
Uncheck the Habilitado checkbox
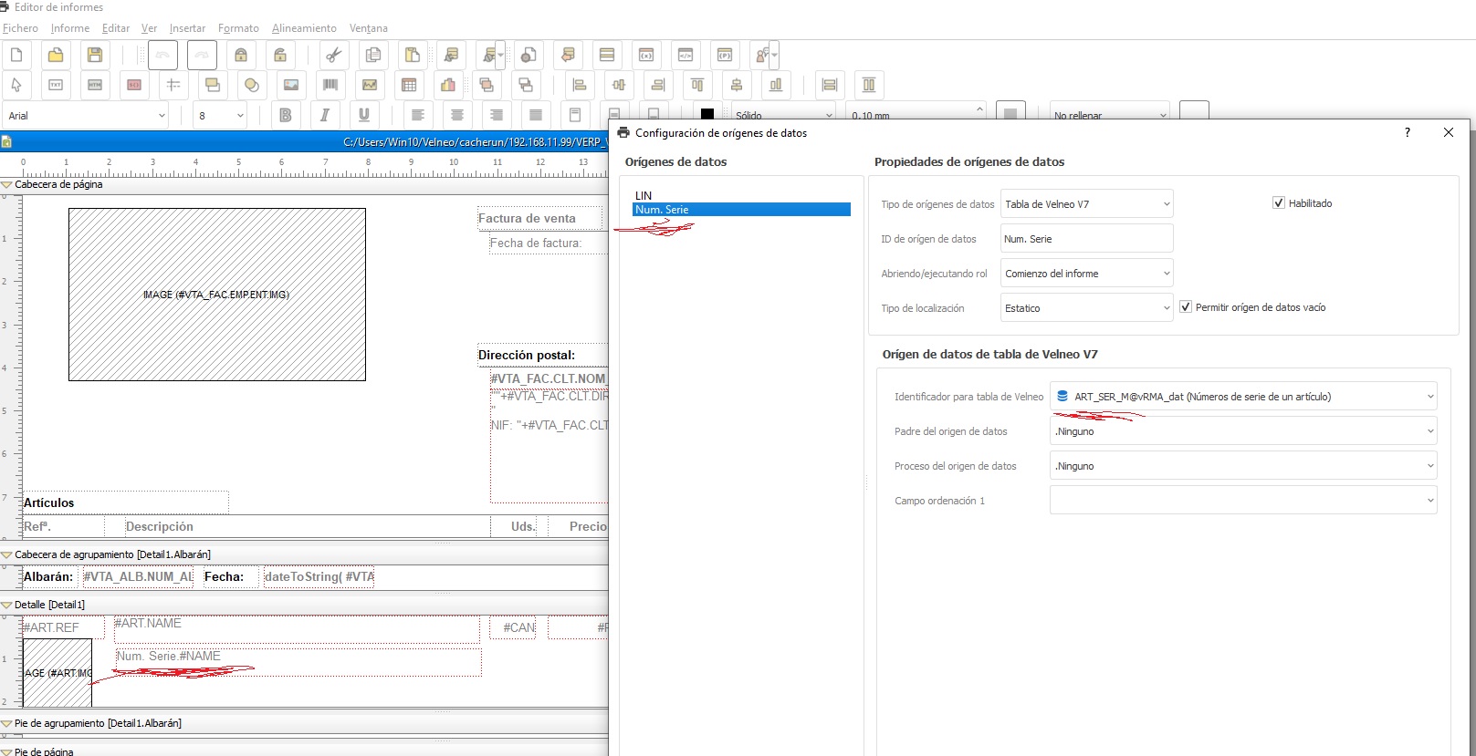coord(1279,203)
